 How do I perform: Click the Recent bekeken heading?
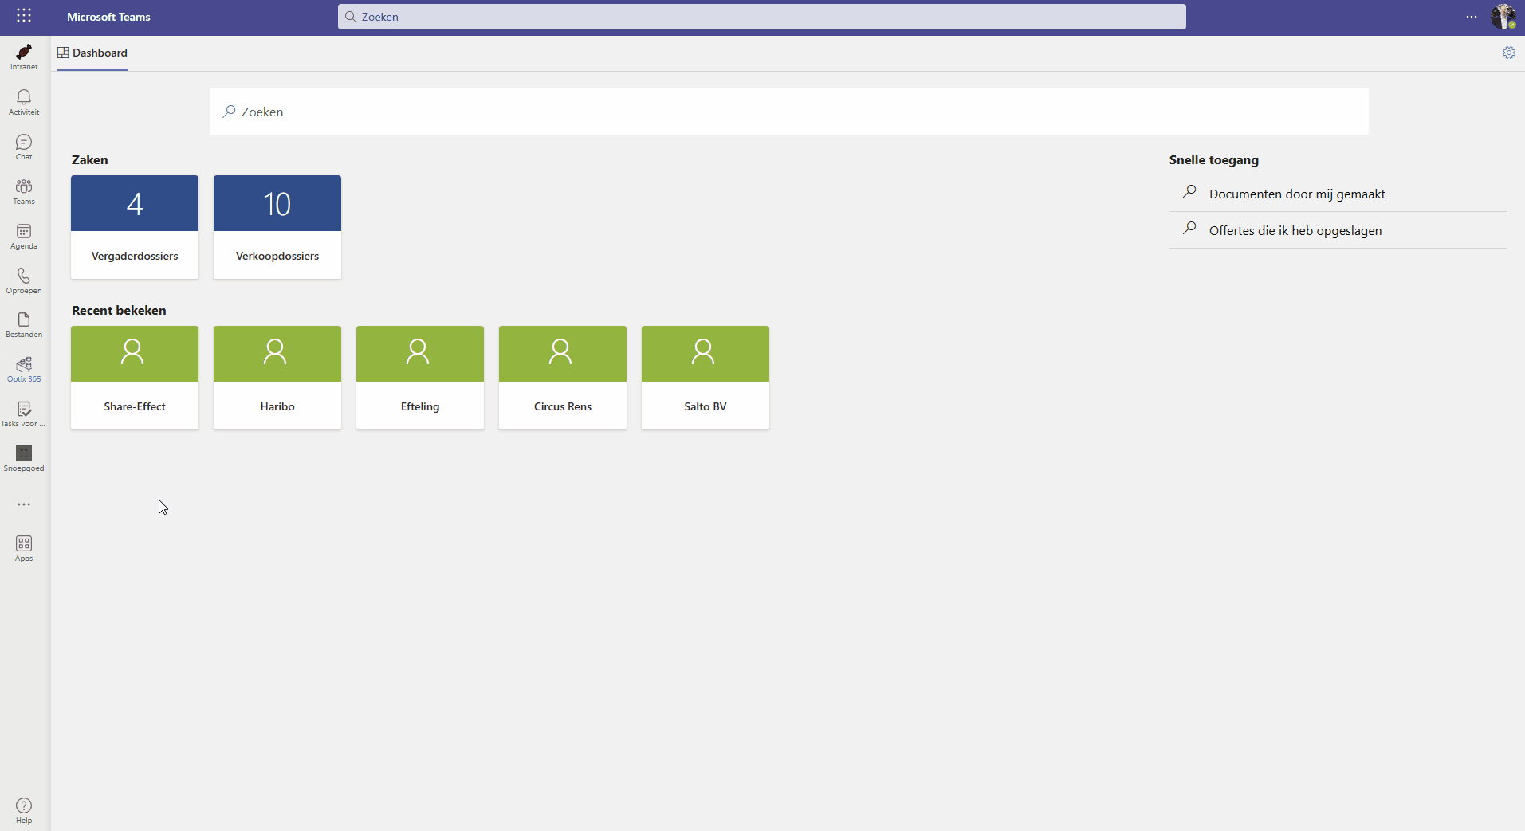coord(119,310)
